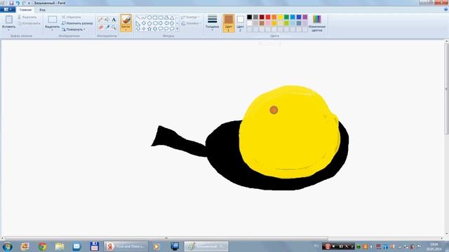Click the vertical scrollbar thumb at right
This screenshot has width=449, height=252.
point(446,89)
